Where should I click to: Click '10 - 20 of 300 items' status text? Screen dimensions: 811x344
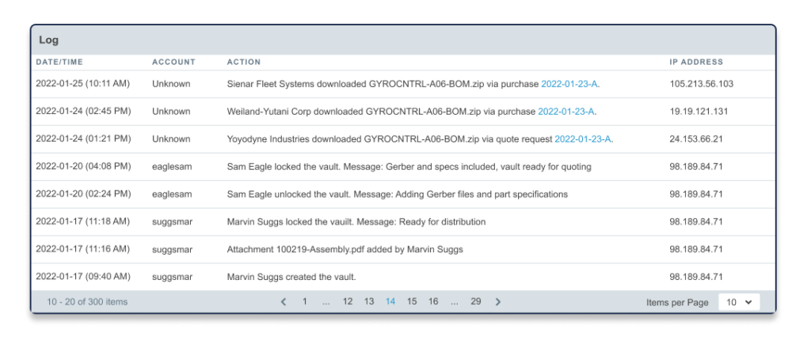87,302
